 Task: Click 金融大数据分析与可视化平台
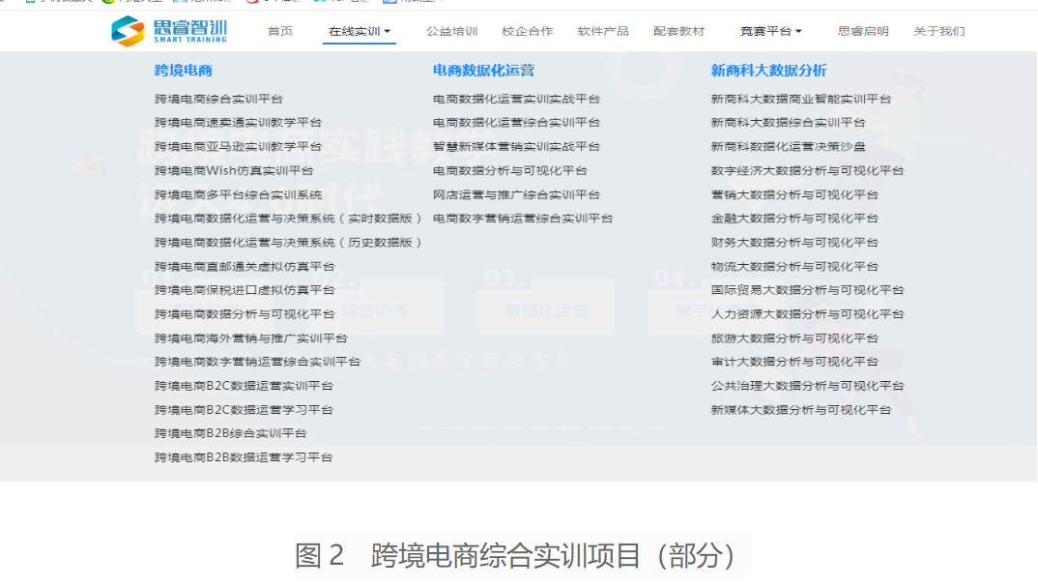[794, 219]
